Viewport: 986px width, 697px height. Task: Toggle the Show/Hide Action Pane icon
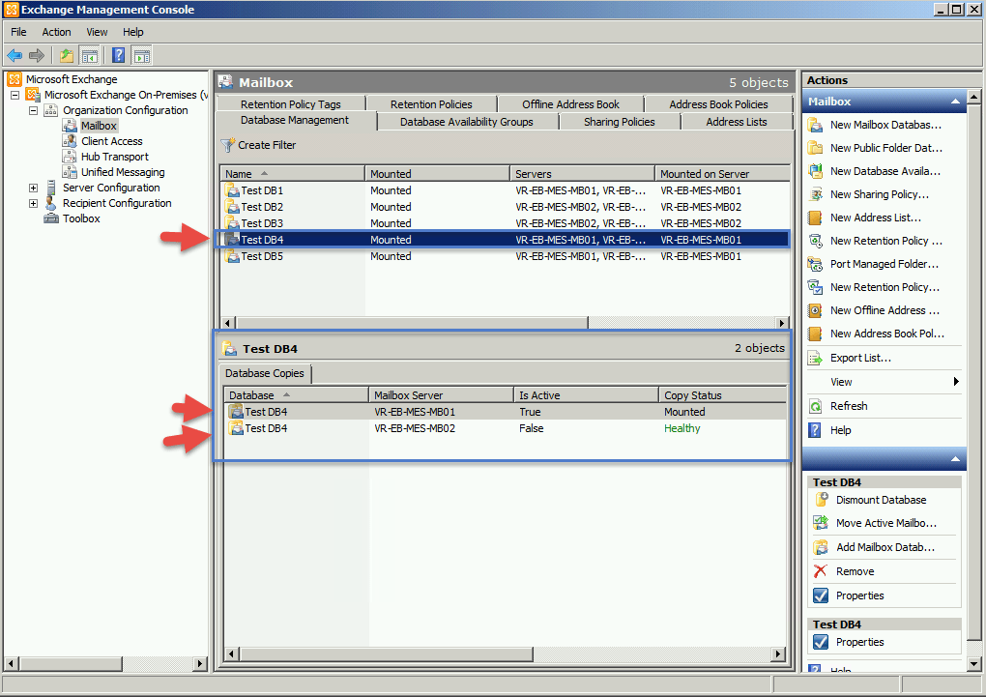142,55
